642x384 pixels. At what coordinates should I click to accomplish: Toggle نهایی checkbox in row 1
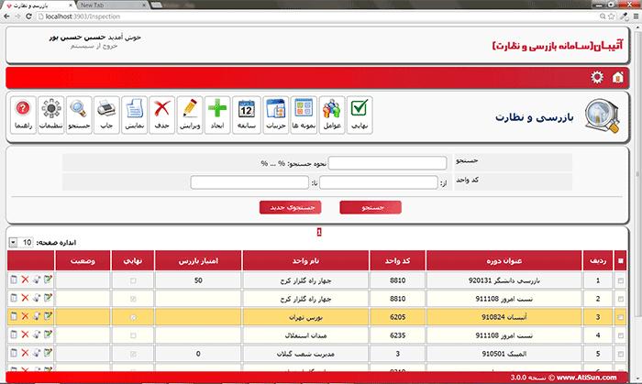click(133, 281)
